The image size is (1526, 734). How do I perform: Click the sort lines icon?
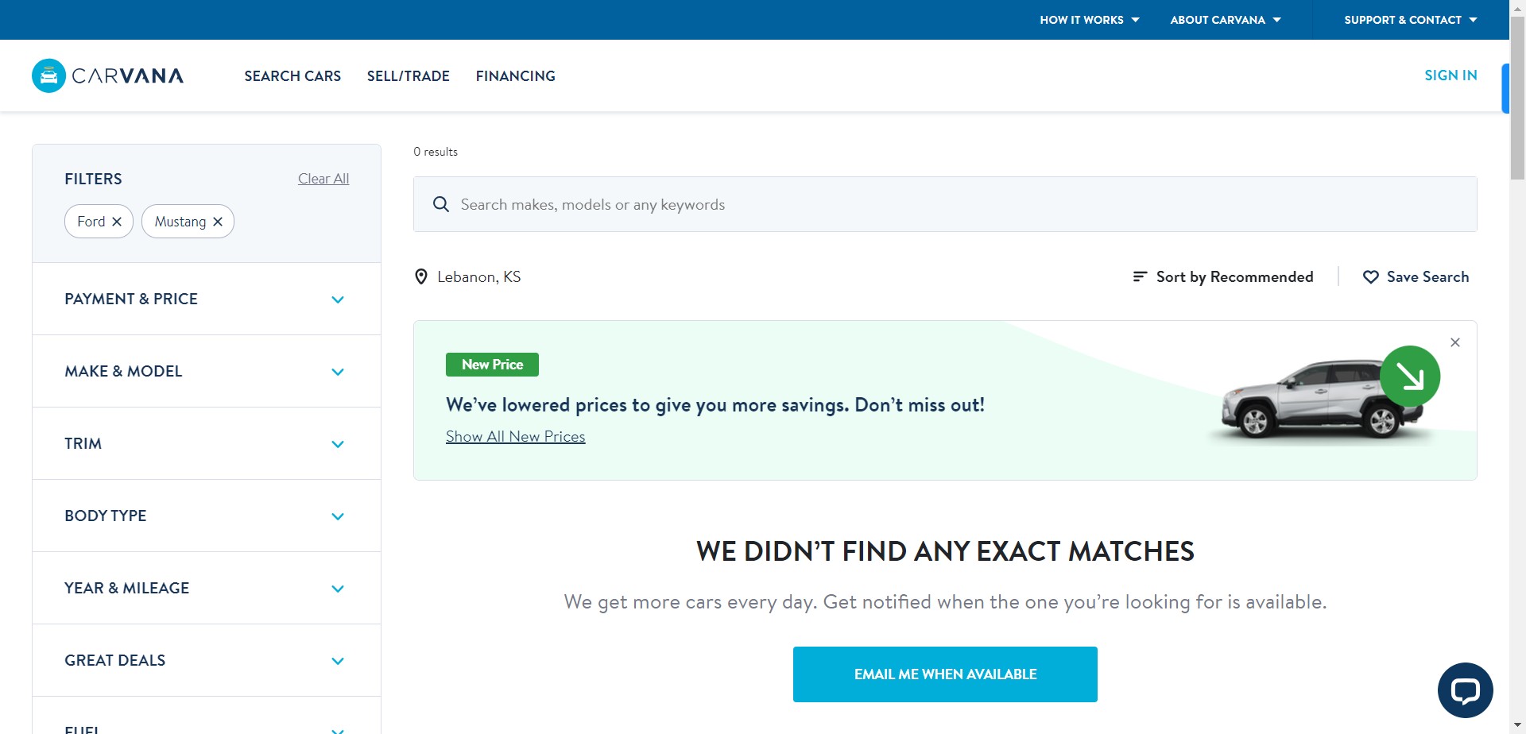coord(1140,277)
